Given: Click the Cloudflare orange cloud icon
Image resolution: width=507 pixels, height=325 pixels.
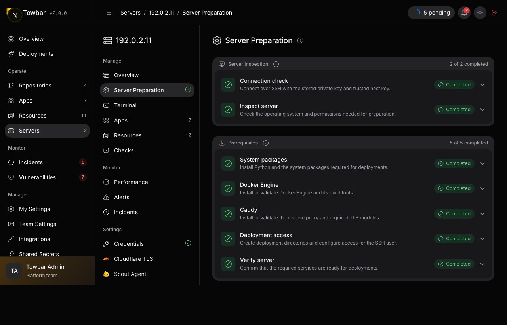Looking at the screenshot, I should tap(106, 259).
